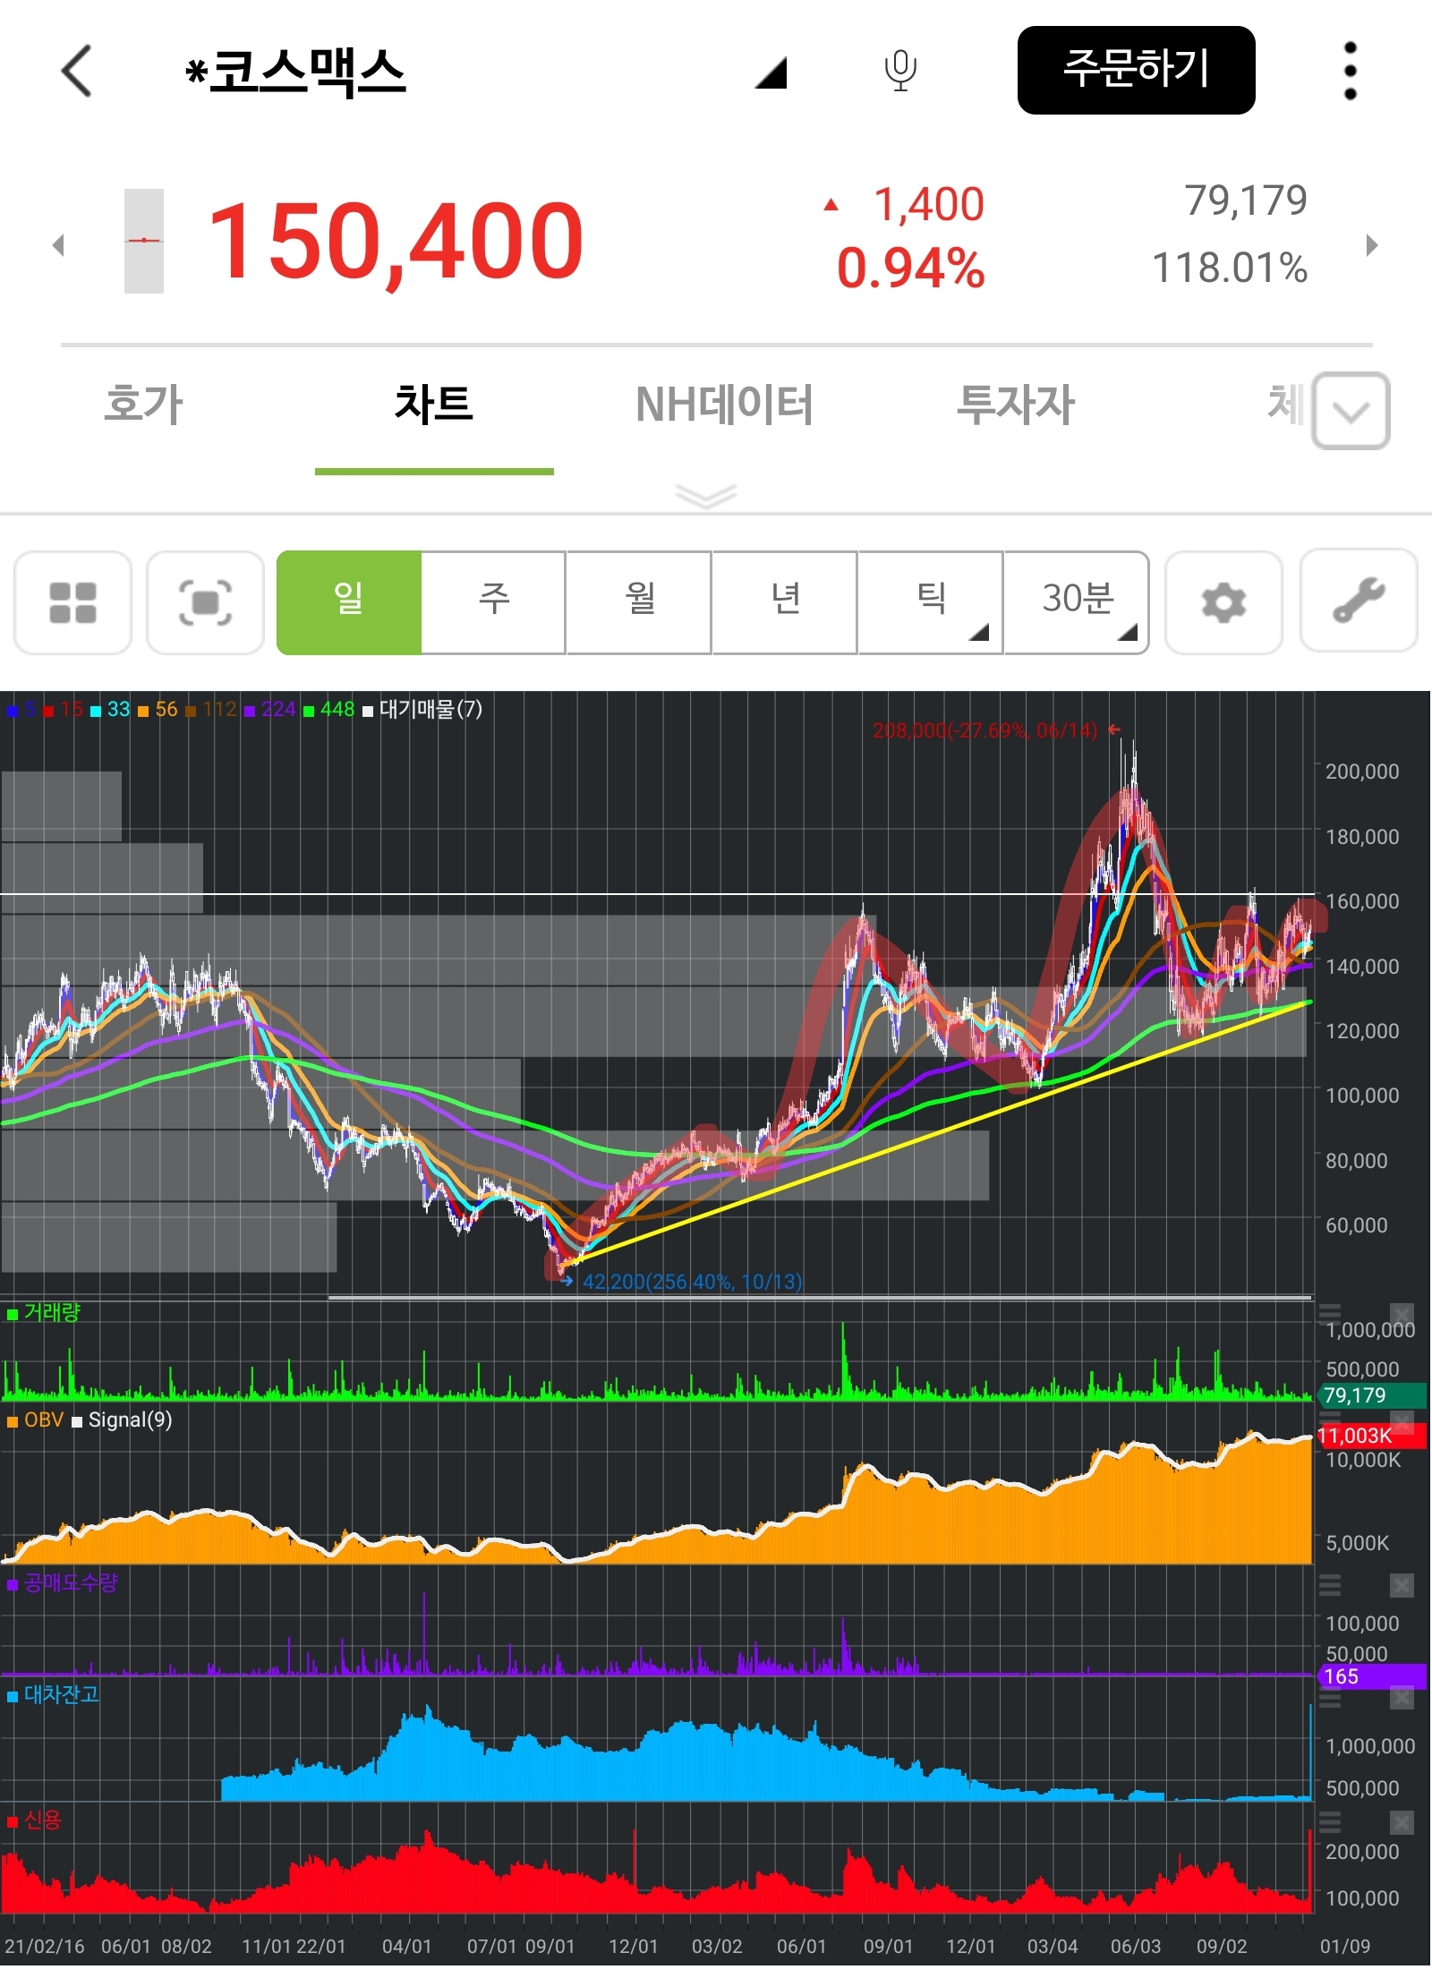Tap the 주문하기 order button
Image resolution: width=1432 pixels, height=1978 pixels.
(x=1136, y=70)
